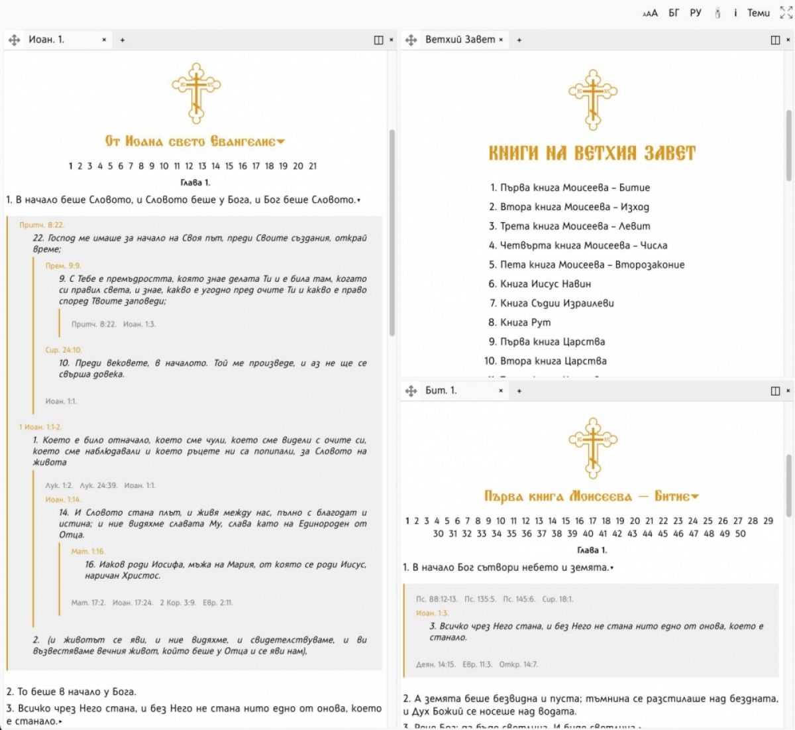Screen dimensions: 795x730
Task: Close the Ветхий Завет tab
Action: [x=501, y=40]
